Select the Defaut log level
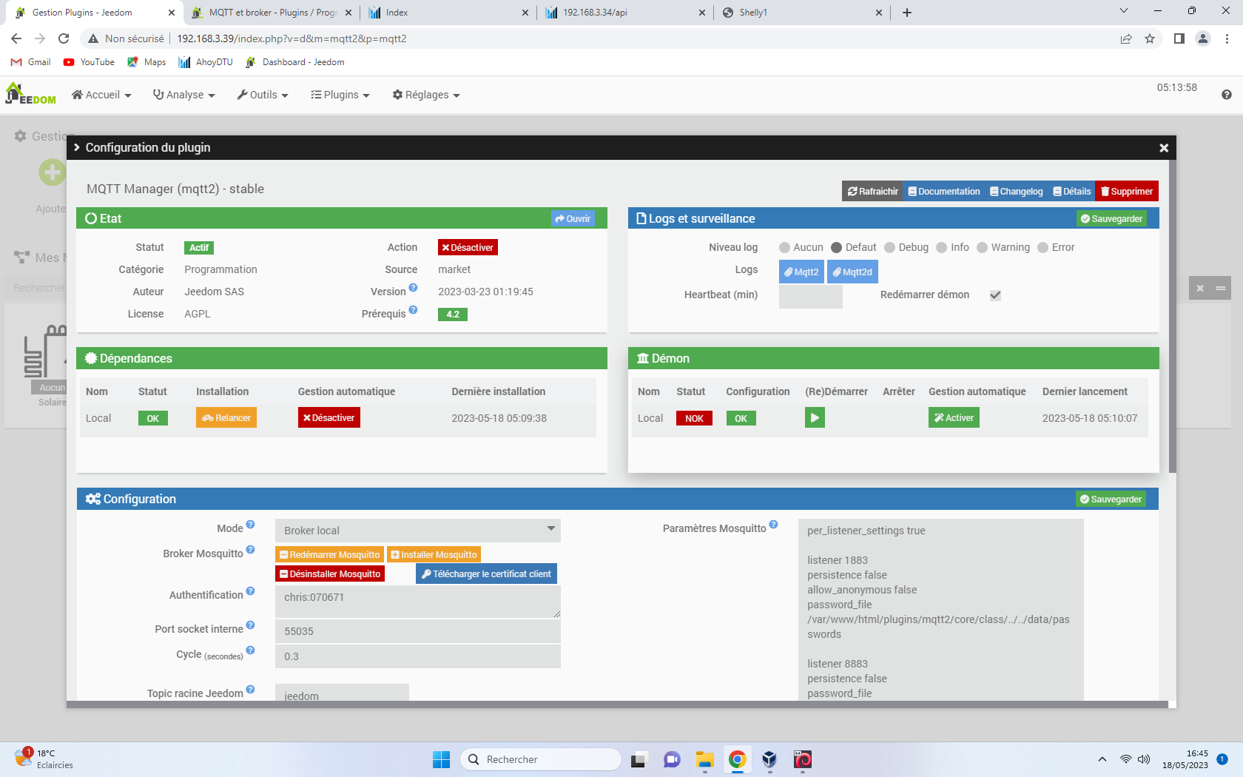The width and height of the screenshot is (1243, 777). (836, 247)
